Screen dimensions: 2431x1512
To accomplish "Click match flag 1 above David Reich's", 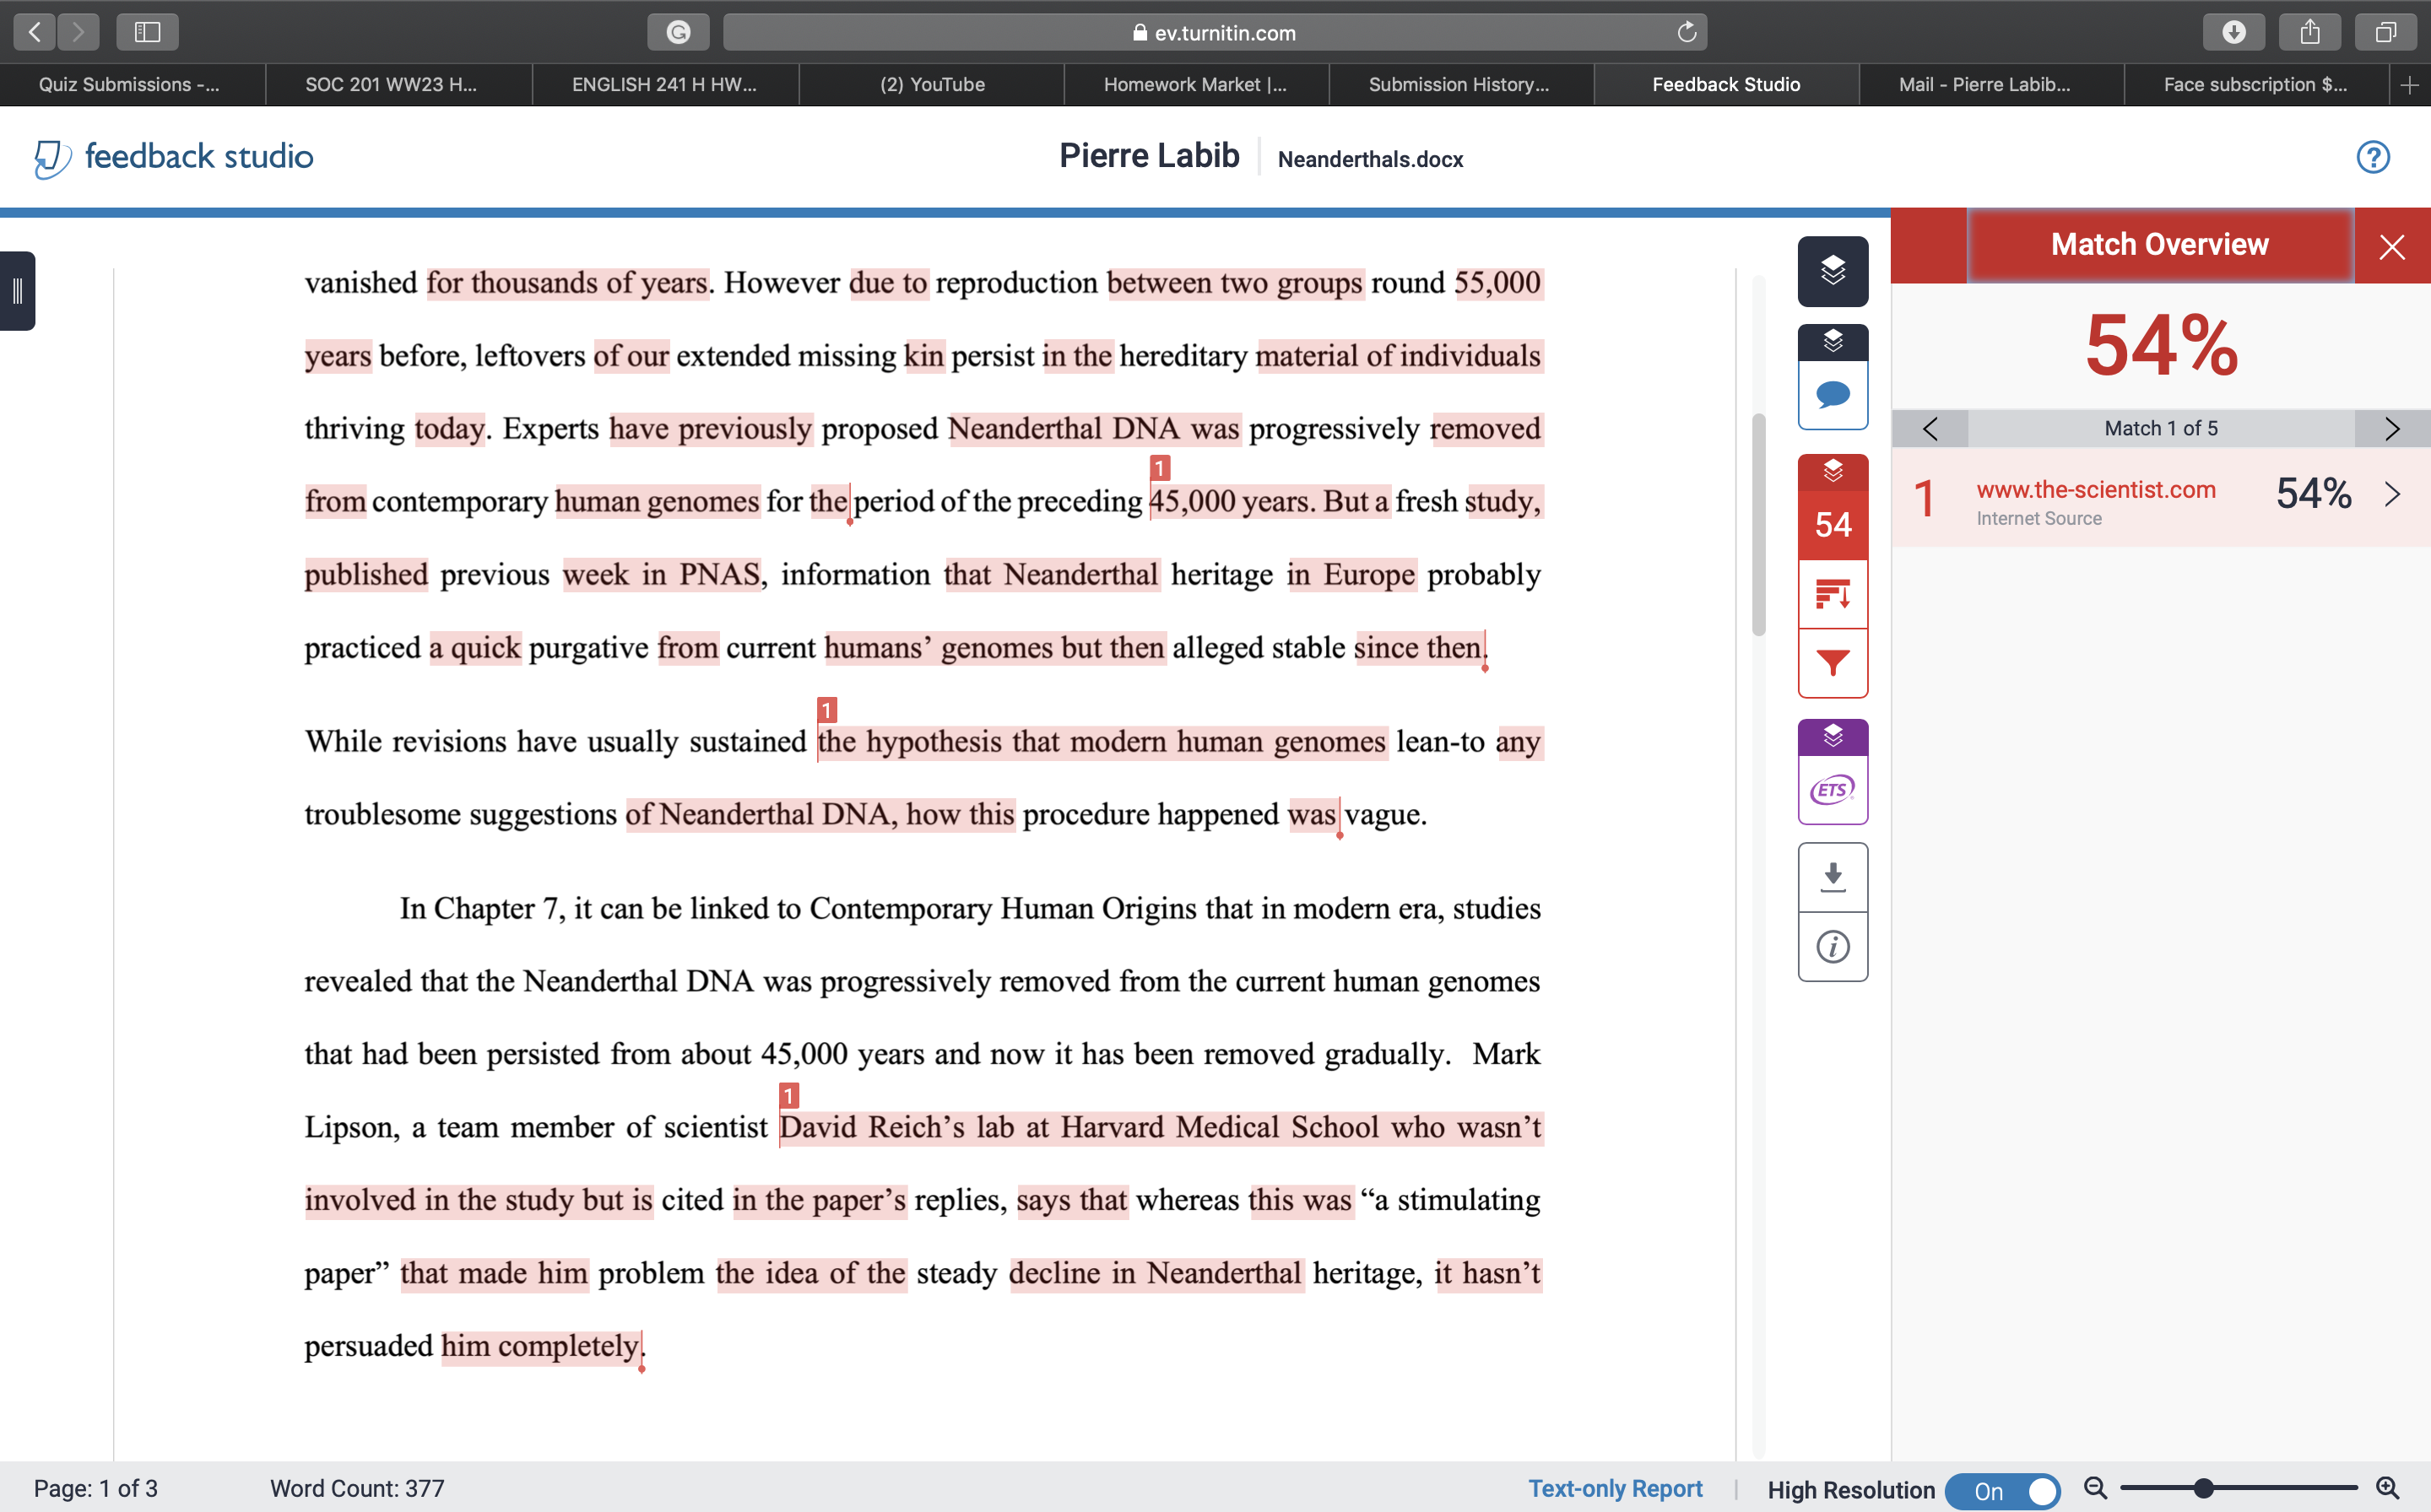I will 788,1096.
